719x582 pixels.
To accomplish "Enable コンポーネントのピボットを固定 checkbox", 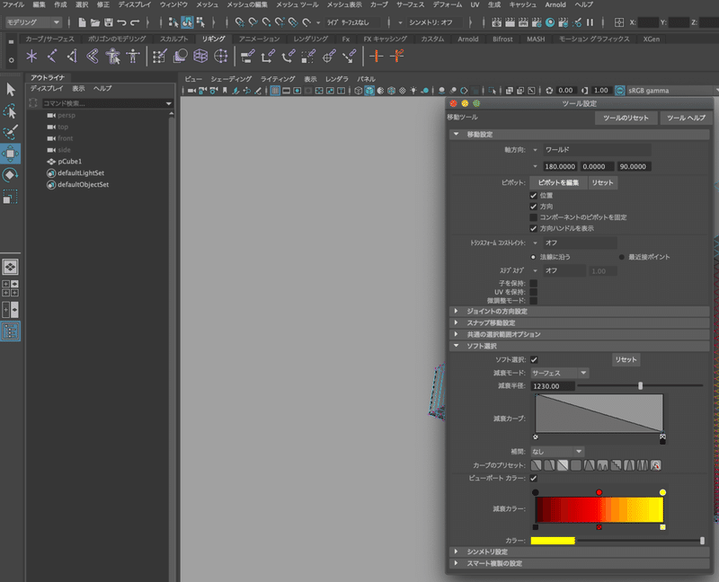I will pos(534,217).
